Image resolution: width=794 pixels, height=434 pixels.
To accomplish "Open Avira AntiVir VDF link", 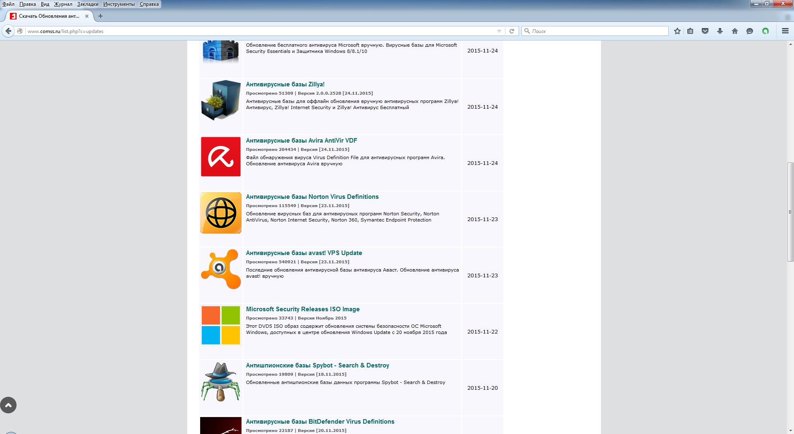I will tap(301, 141).
